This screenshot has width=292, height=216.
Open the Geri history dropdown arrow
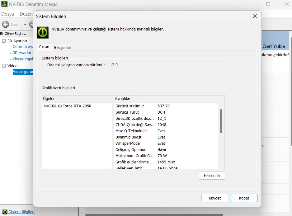coord(25,24)
